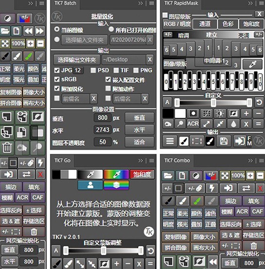Expand TK7 Go panel double-arrow

[x=141, y=161]
